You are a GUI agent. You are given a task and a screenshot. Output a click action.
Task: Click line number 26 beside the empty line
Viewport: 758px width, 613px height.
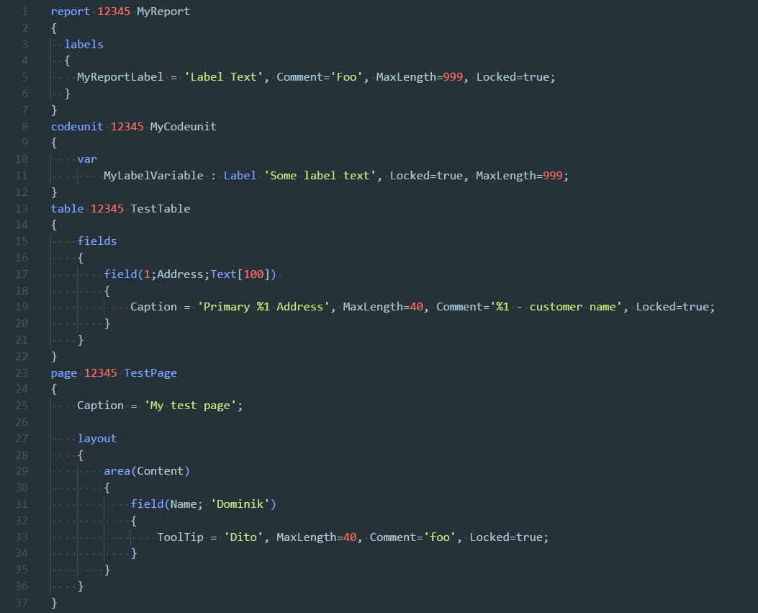click(22, 421)
